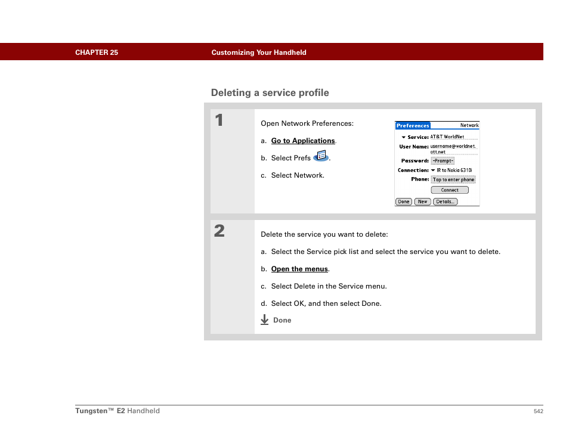Click 'Select Delete in the Service menu.' text
Image resolution: width=569 pixels, height=440 pixels.
[x=329, y=287]
